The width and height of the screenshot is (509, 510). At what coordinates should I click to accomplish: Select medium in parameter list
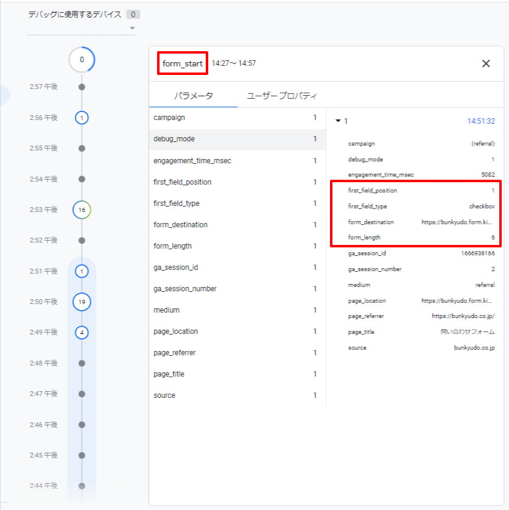pyautogui.click(x=237, y=310)
